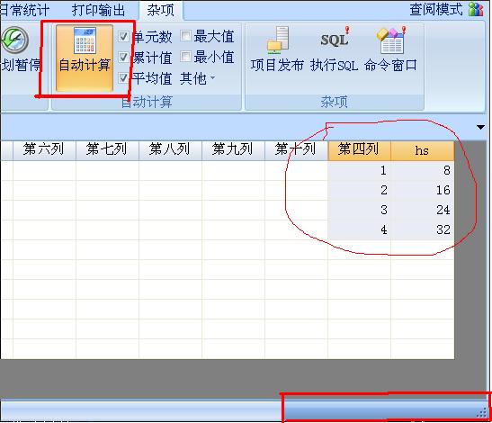Enable the 最小值 checkbox
The image size is (492, 423).
pos(185,57)
